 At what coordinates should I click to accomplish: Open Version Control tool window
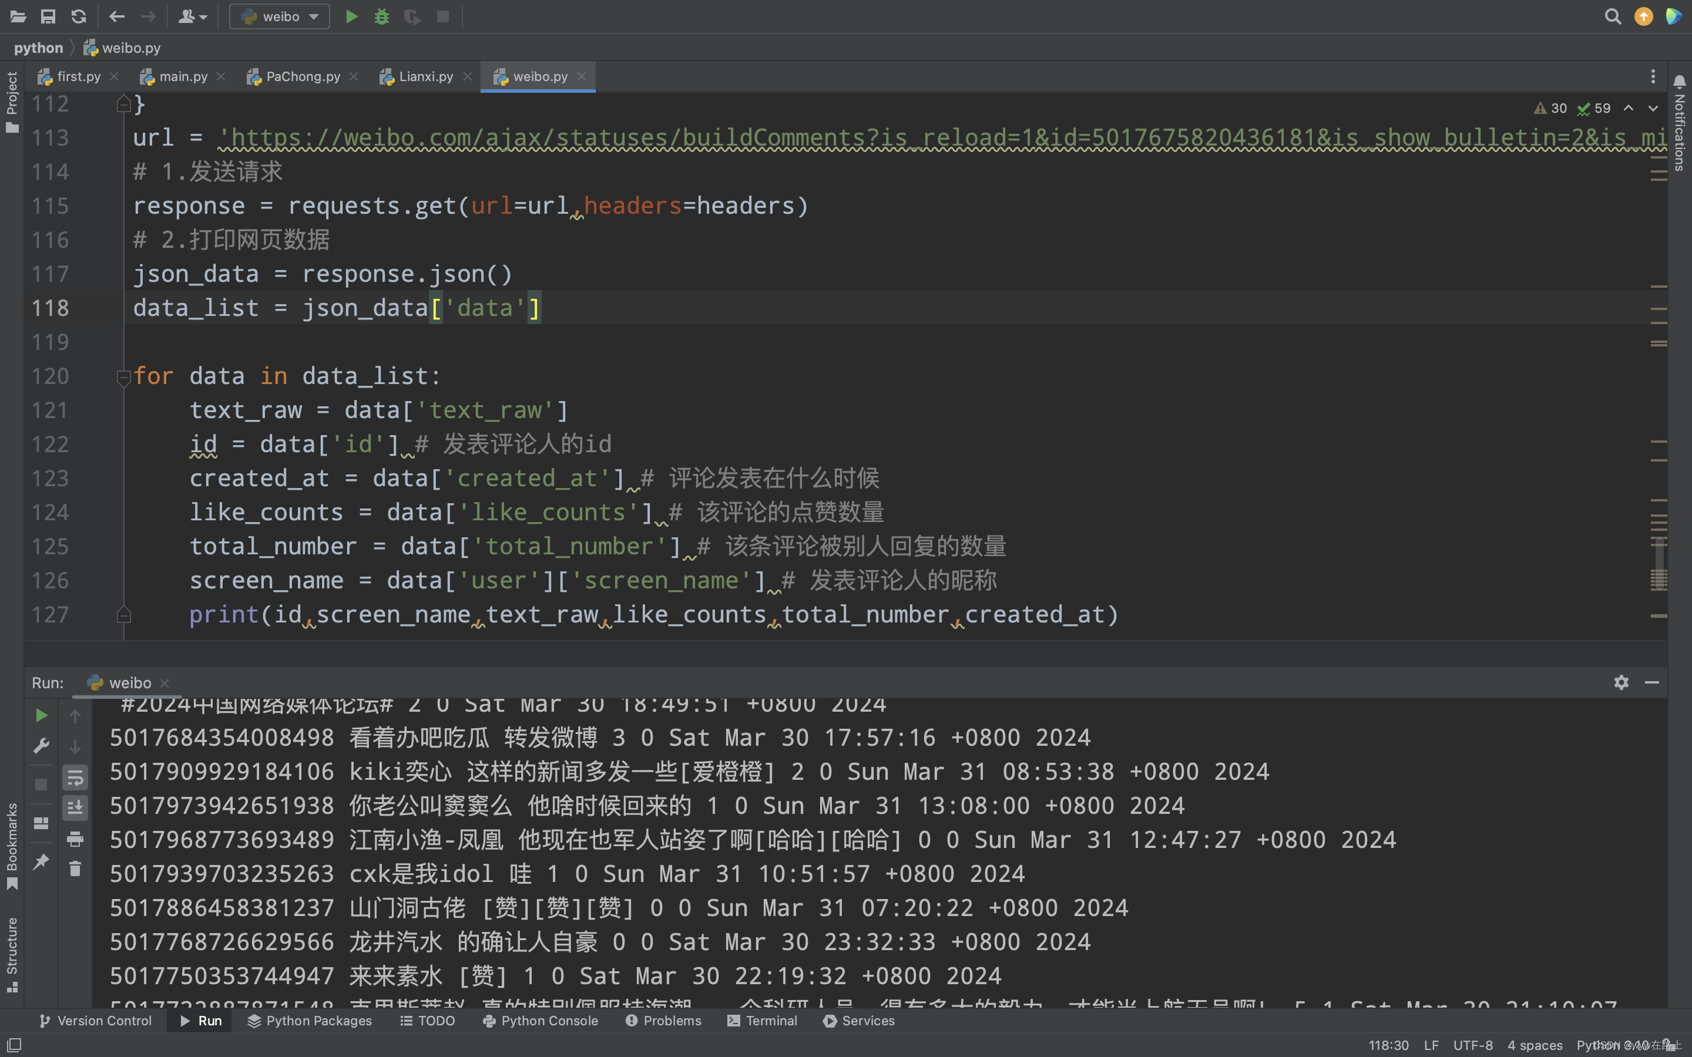point(95,1021)
